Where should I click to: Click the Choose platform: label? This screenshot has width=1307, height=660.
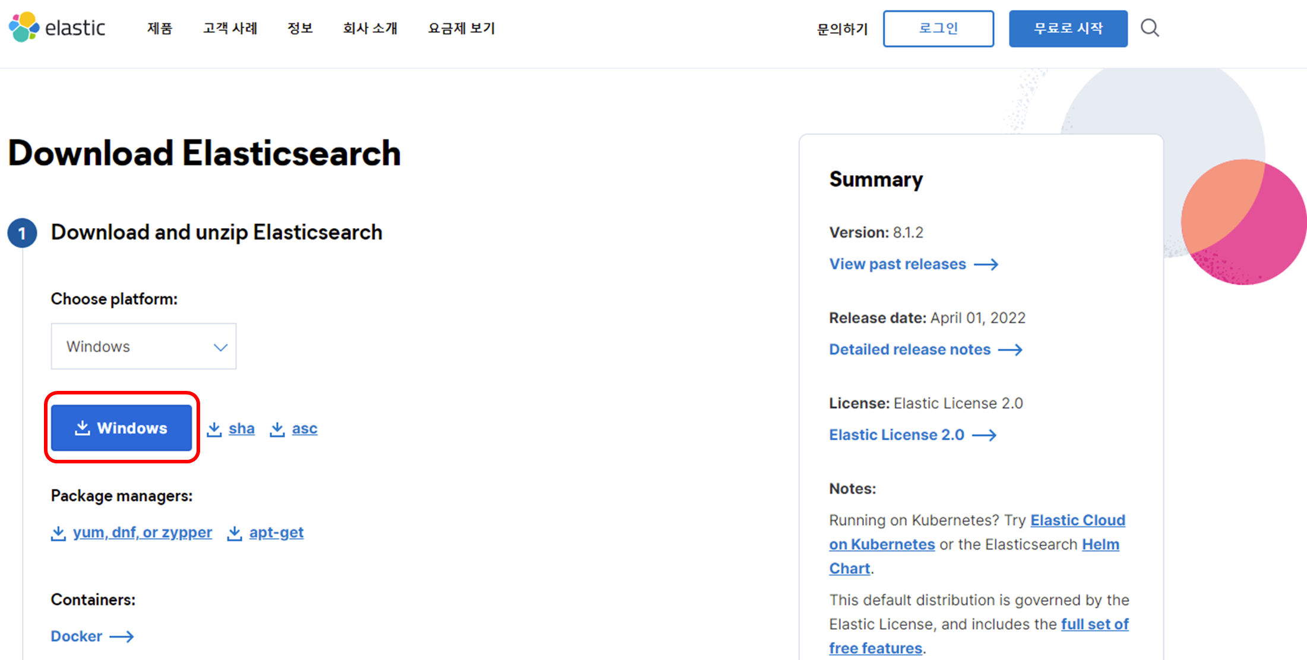114,299
